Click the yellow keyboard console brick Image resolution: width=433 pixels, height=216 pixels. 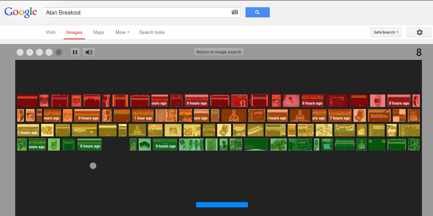[x=256, y=130]
